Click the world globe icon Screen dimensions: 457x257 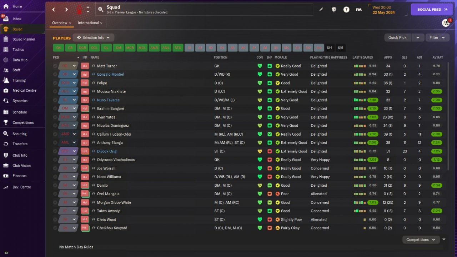(x=334, y=10)
